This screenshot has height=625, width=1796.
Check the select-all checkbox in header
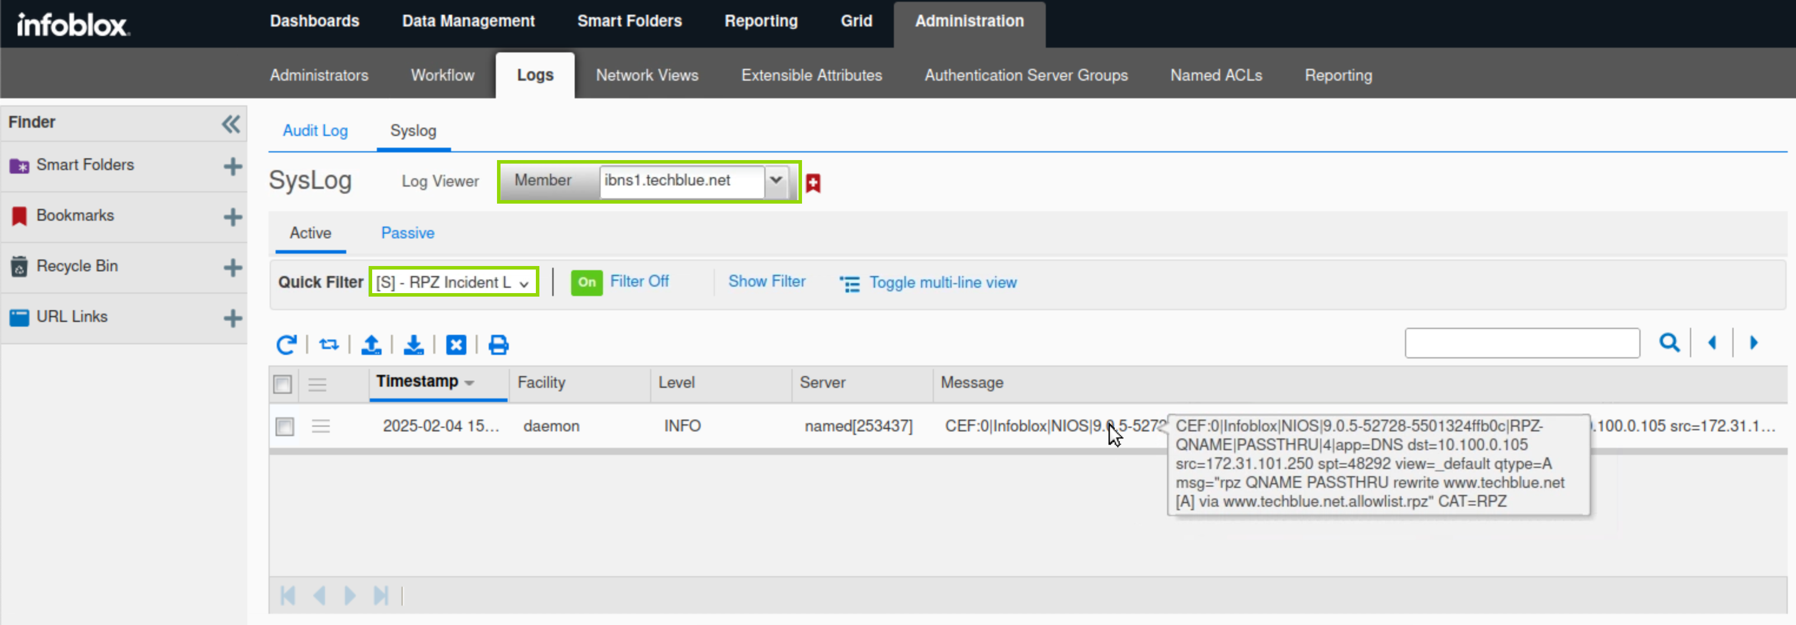pos(283,384)
